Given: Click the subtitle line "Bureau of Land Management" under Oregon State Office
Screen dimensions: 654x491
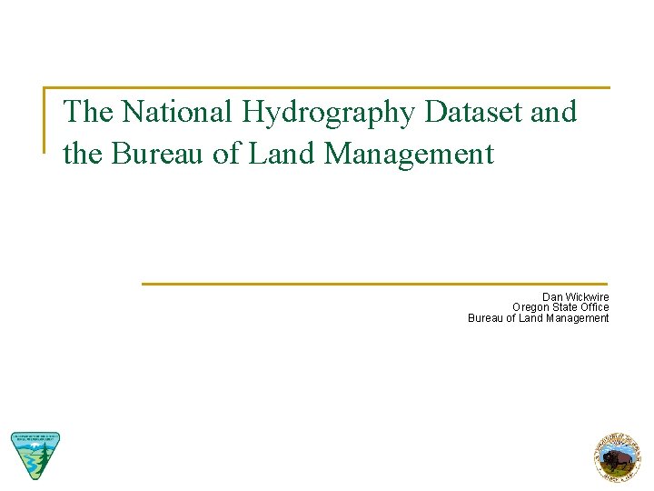Looking at the screenshot, I should [x=538, y=318].
